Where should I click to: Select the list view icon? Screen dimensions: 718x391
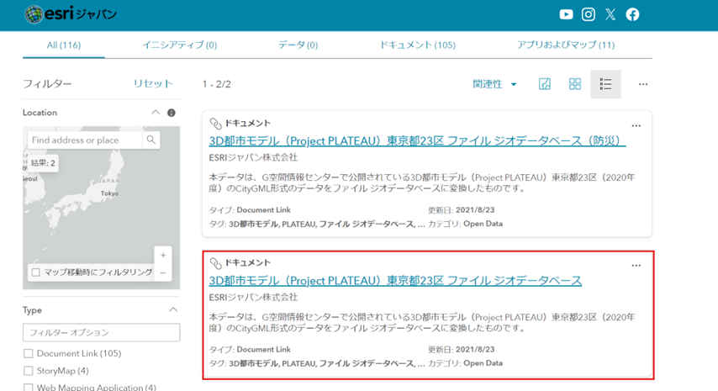[x=605, y=84]
